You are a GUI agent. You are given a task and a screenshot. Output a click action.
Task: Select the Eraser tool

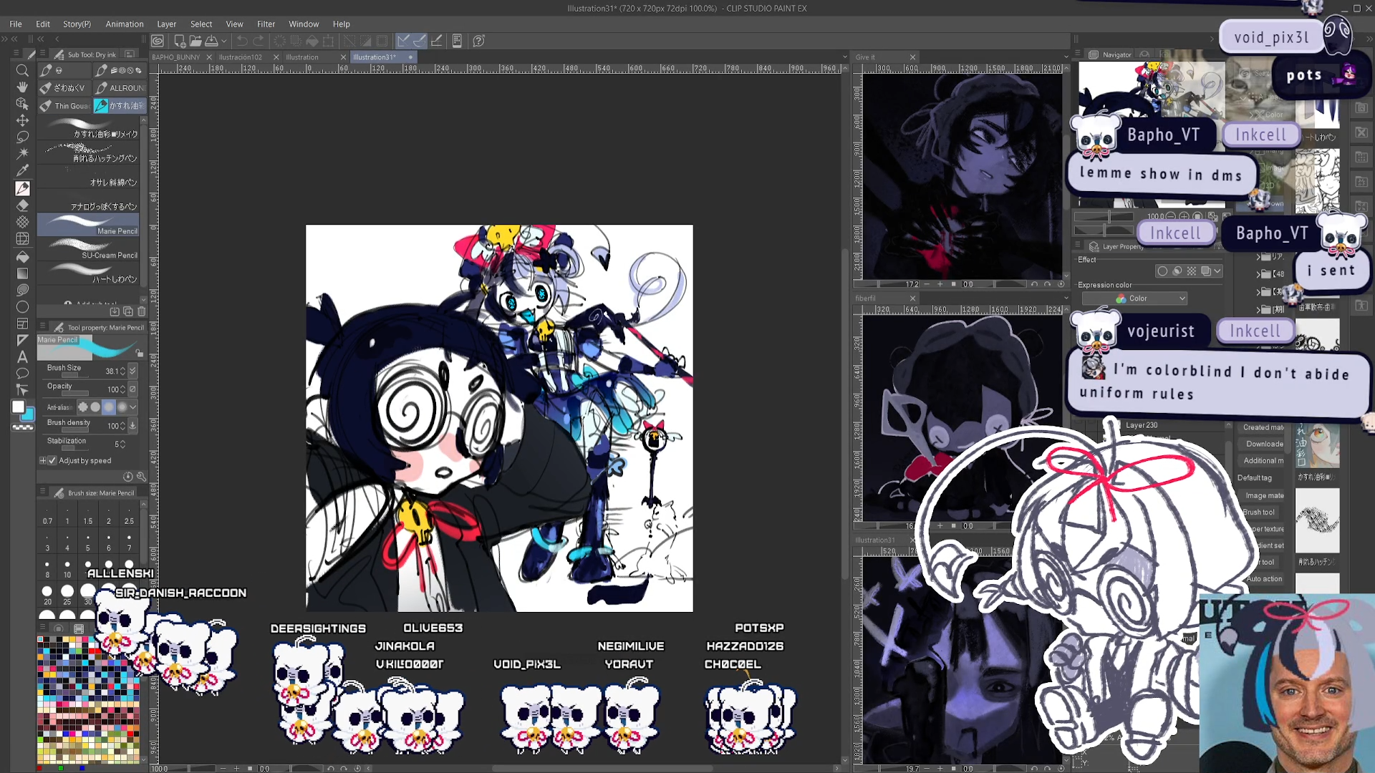(22, 205)
